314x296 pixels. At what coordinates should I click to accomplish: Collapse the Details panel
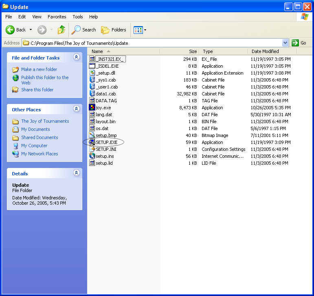tap(76, 173)
